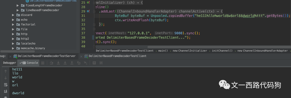Click the Run to Cursor icon
Viewport: 291px width, 98px height.
(x=85, y=63)
